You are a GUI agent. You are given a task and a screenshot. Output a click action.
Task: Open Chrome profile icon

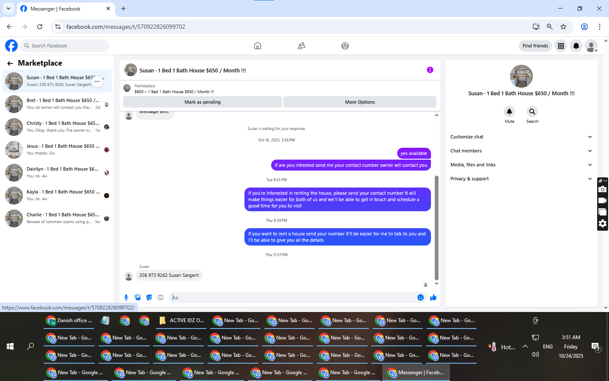pos(584,27)
